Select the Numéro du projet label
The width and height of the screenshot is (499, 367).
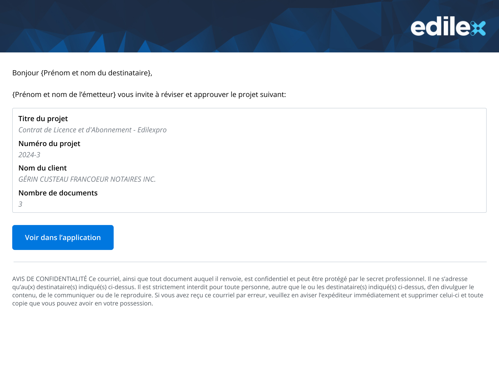pos(49,144)
